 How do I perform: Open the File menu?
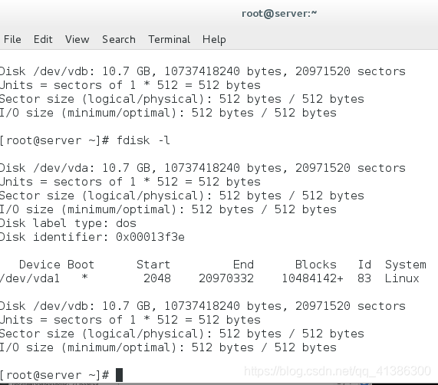tap(12, 39)
